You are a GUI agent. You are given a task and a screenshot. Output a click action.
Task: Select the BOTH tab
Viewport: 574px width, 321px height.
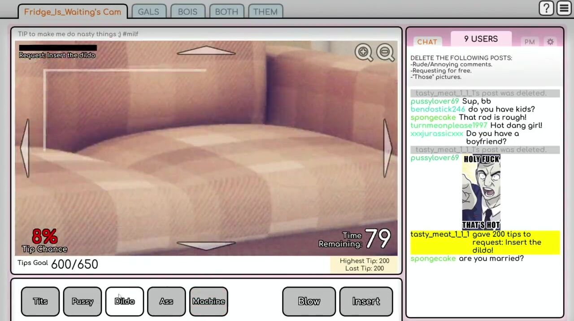click(x=226, y=12)
